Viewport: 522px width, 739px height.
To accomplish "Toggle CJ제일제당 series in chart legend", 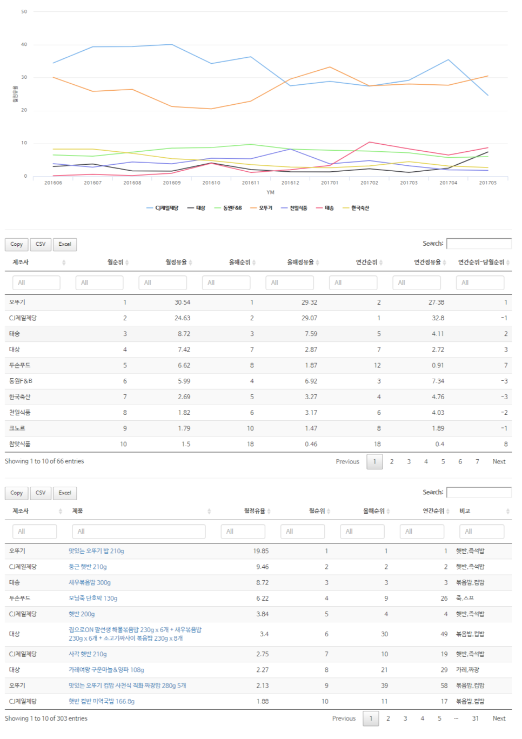I will [x=162, y=208].
